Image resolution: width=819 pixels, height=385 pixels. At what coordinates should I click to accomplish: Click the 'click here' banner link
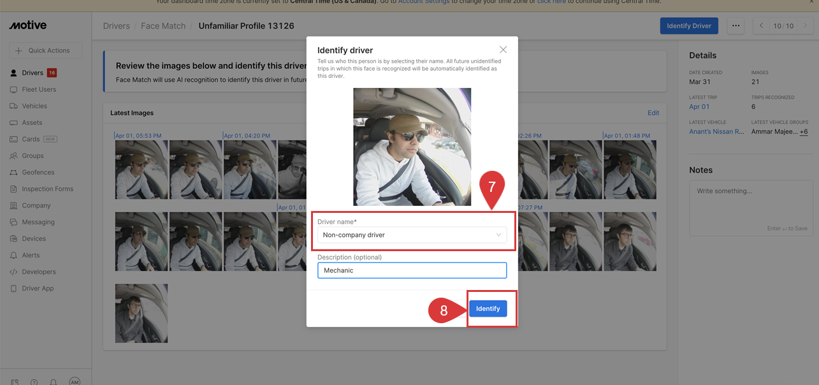551,2
